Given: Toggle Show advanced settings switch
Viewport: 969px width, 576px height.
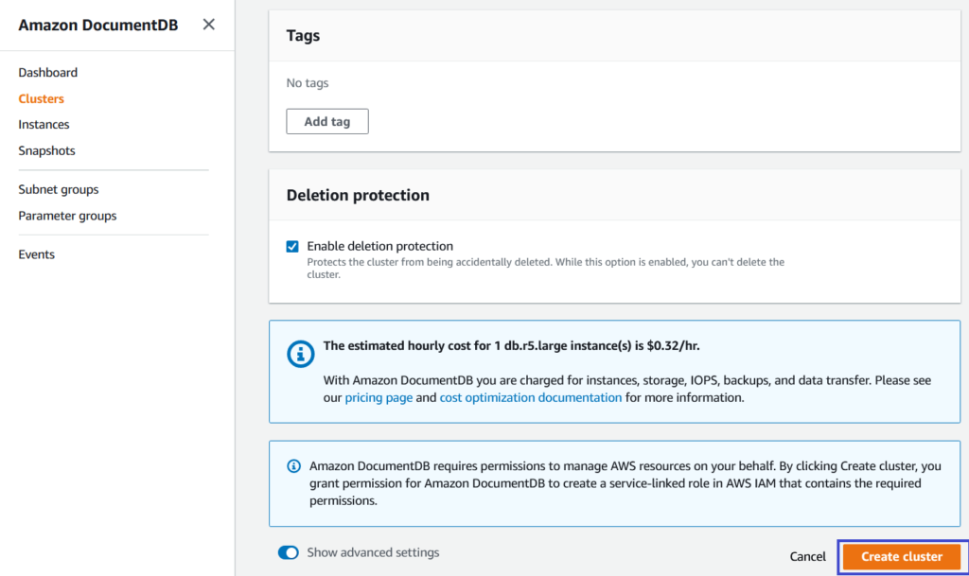Looking at the screenshot, I should tap(288, 552).
